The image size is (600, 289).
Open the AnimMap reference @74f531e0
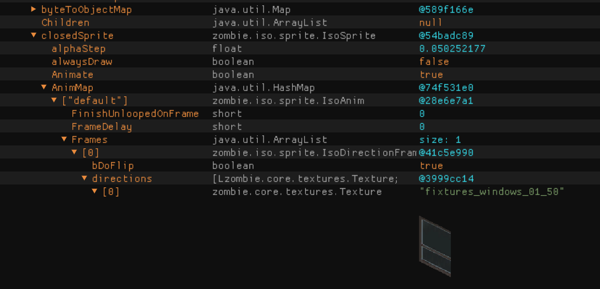tap(446, 88)
